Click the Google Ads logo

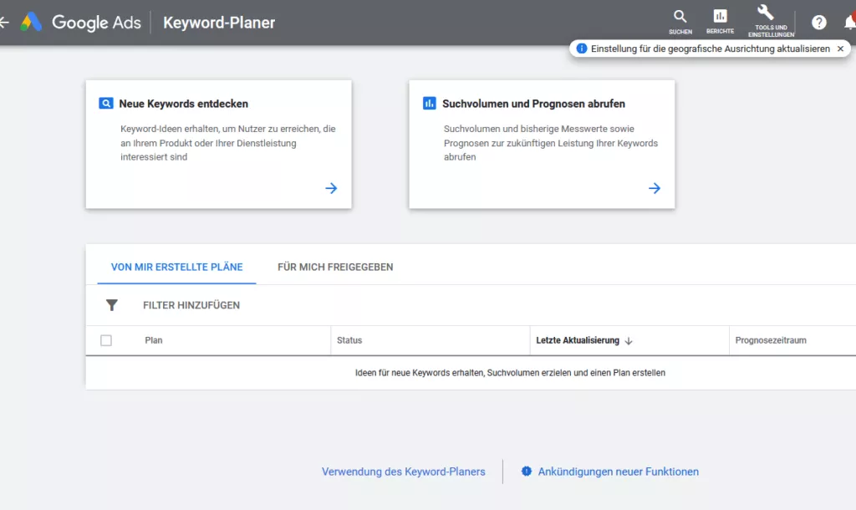tap(81, 23)
